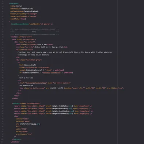Click the footerLocationKey="st-george" line
The image size is (144, 144).
coord(23,16)
